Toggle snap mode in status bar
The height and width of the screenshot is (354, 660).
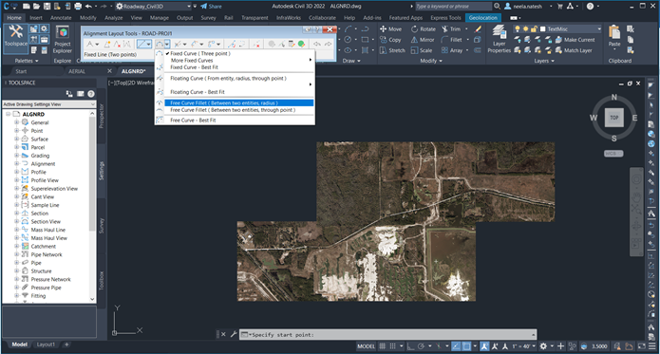click(x=392, y=346)
